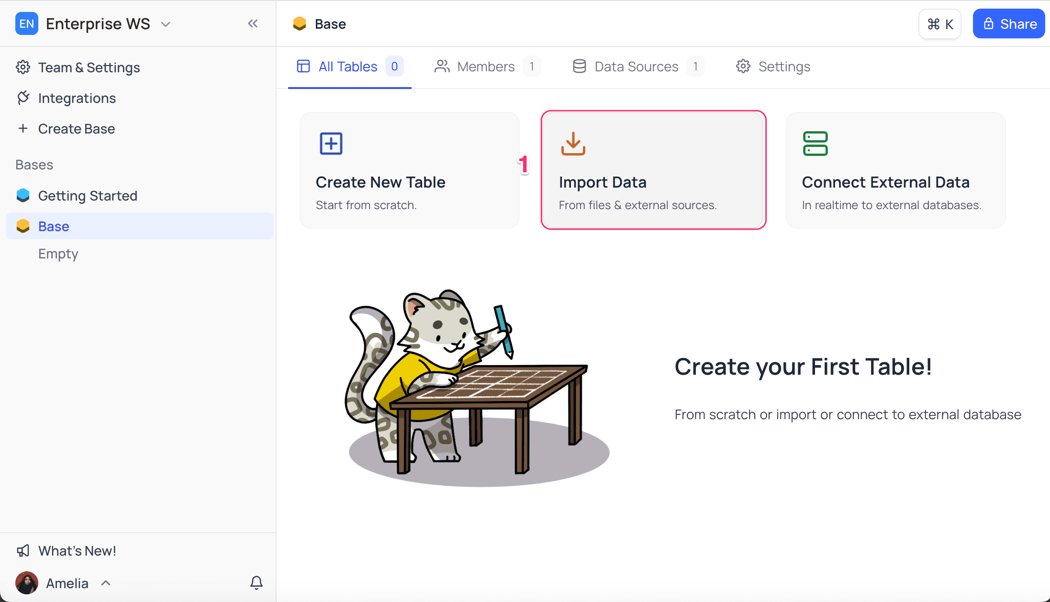Click the blue Share button
The height and width of the screenshot is (602, 1050).
(x=1008, y=24)
